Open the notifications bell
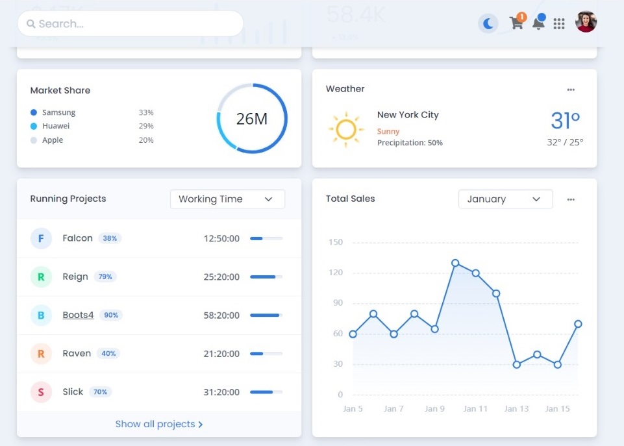The width and height of the screenshot is (624, 446). pos(538,22)
